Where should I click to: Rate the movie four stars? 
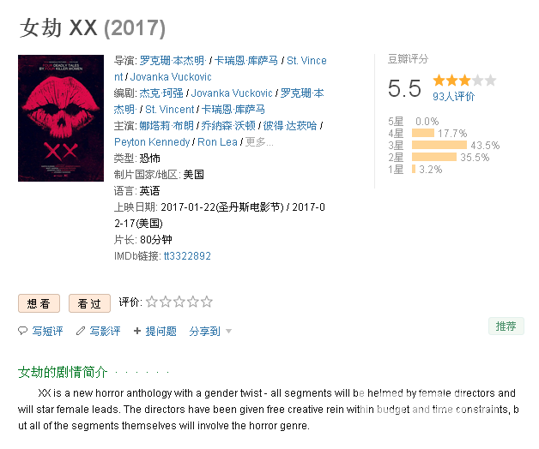(193, 302)
